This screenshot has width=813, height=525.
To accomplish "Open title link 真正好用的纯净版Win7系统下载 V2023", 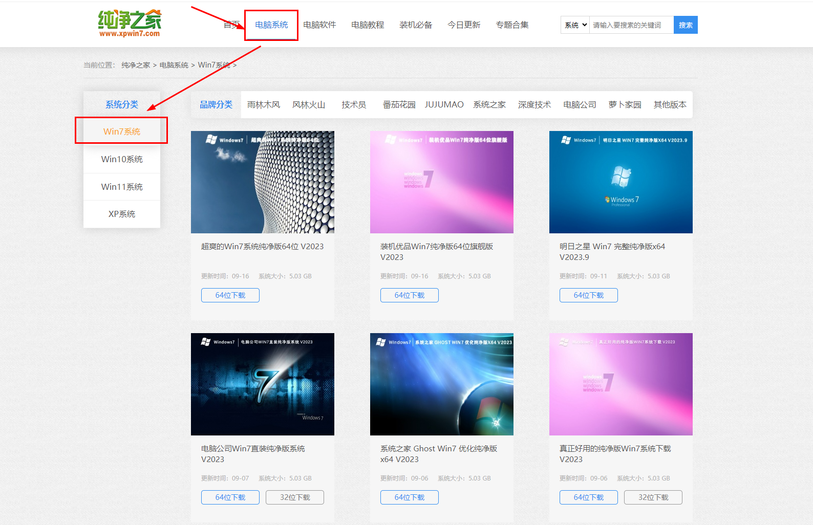I will [615, 454].
